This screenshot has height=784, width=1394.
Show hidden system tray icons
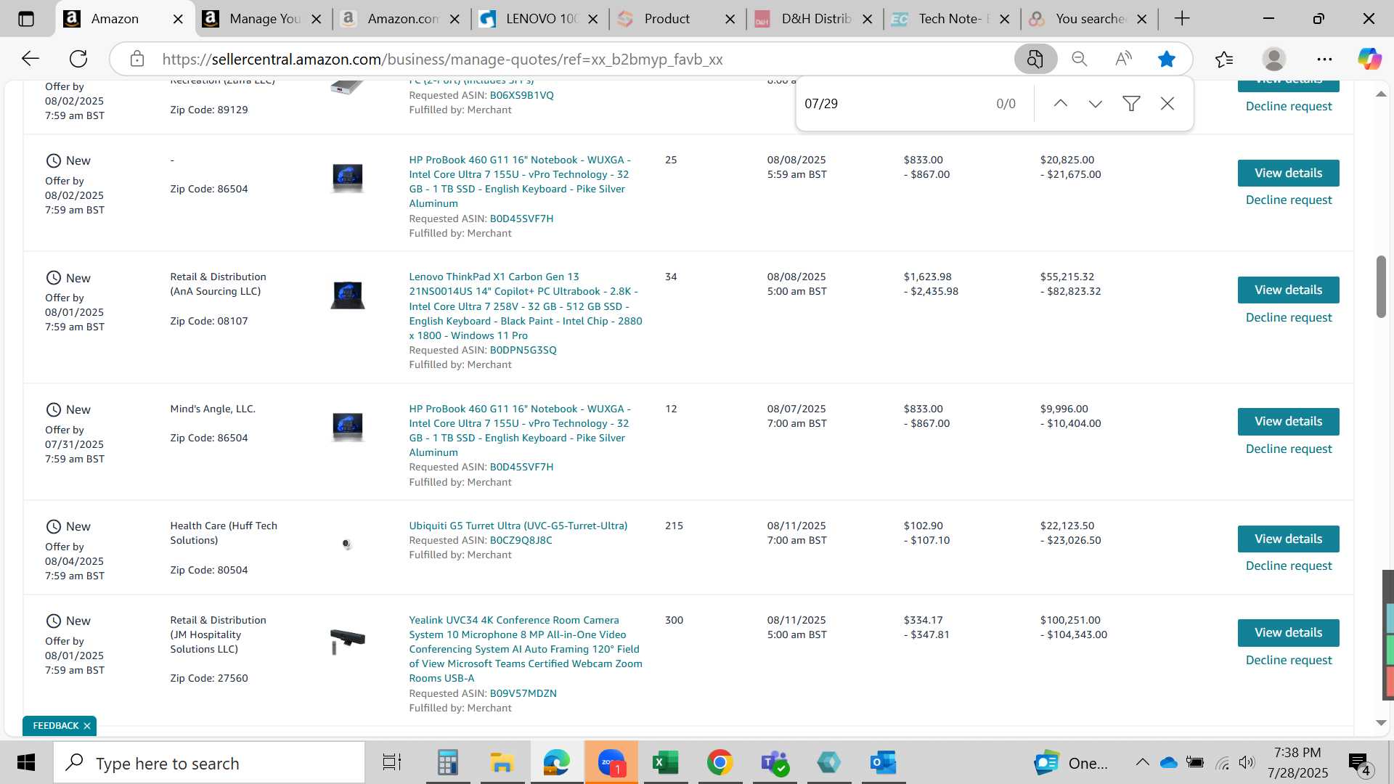pyautogui.click(x=1142, y=762)
